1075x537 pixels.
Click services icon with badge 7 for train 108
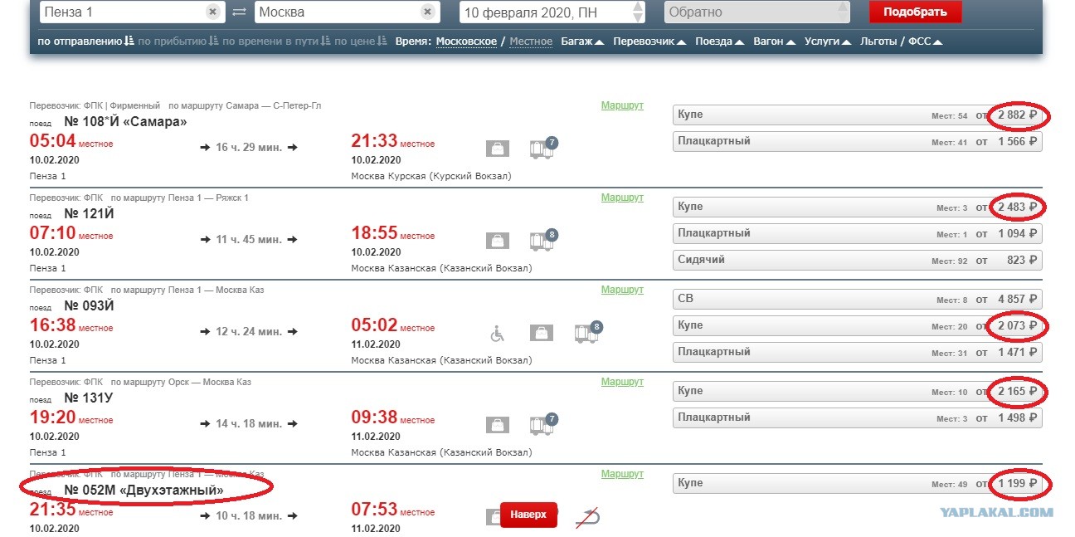tap(542, 148)
